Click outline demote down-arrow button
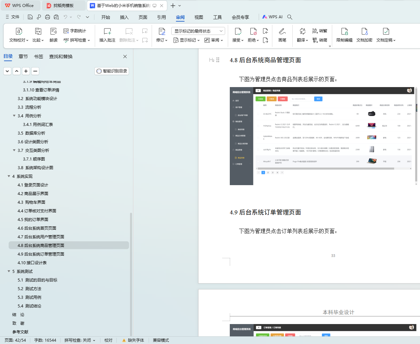The image size is (420, 344). pos(7,71)
